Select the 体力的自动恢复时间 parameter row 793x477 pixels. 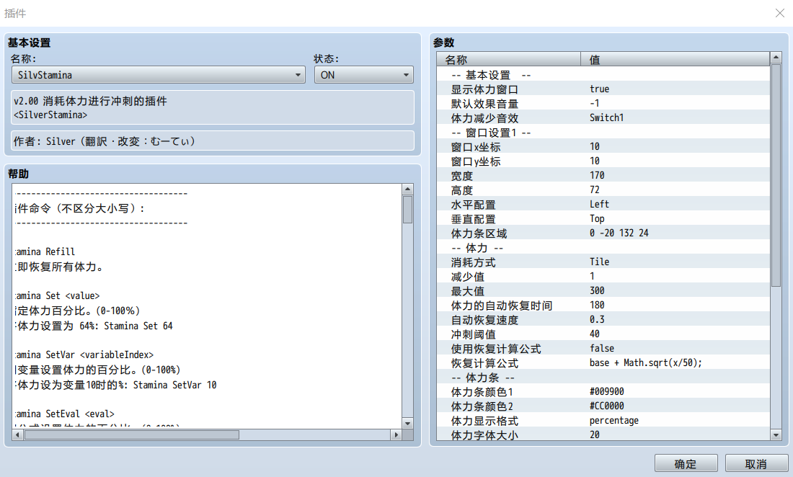(603, 306)
